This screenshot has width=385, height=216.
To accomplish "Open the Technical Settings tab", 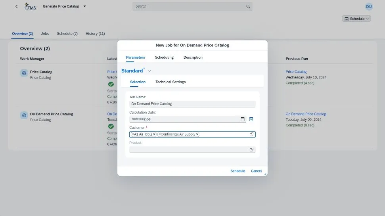I will (x=170, y=82).
